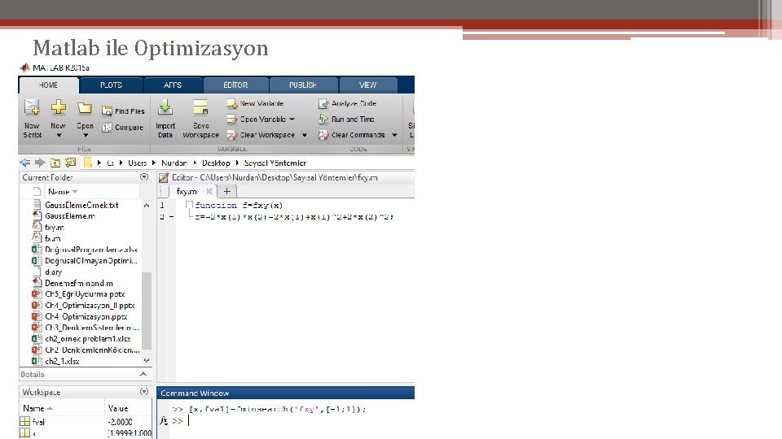Click line 2 breakpoint dash in editor
The height and width of the screenshot is (439, 782).
click(171, 217)
